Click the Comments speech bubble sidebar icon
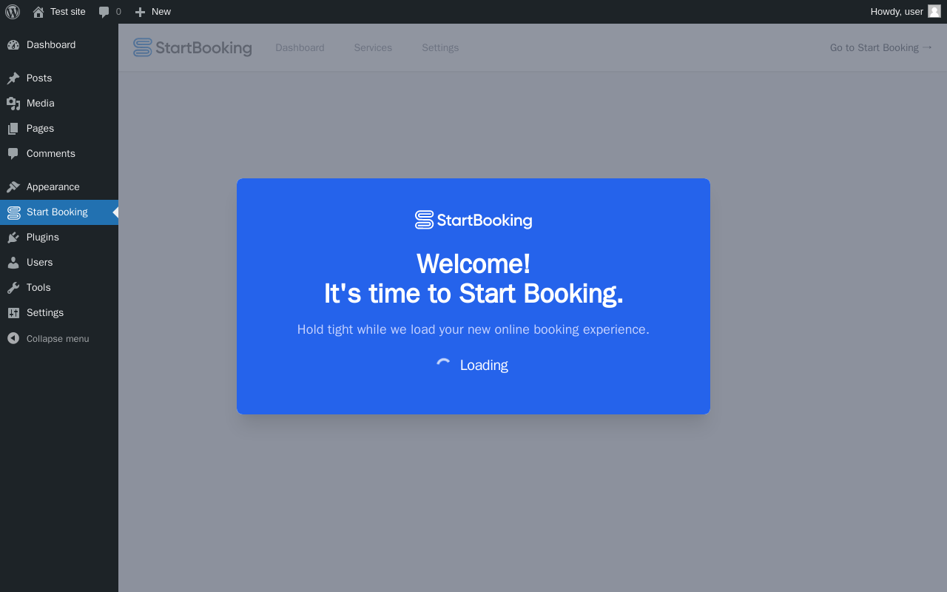 coord(13,154)
